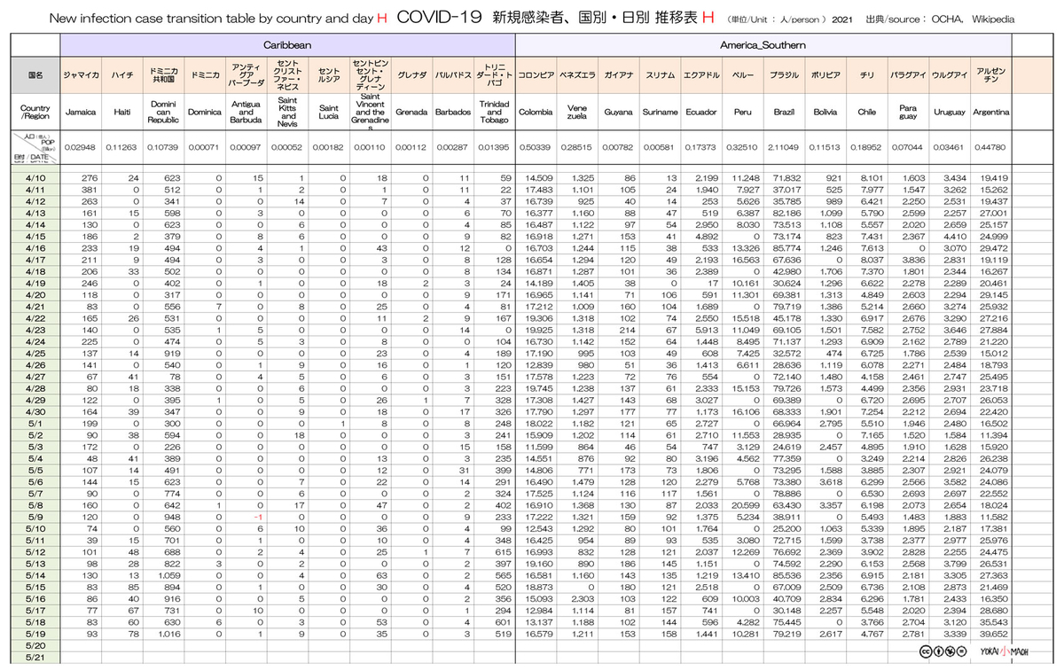Click the 'Brazil' English column header
This screenshot has width=1064, height=670.
[x=784, y=113]
